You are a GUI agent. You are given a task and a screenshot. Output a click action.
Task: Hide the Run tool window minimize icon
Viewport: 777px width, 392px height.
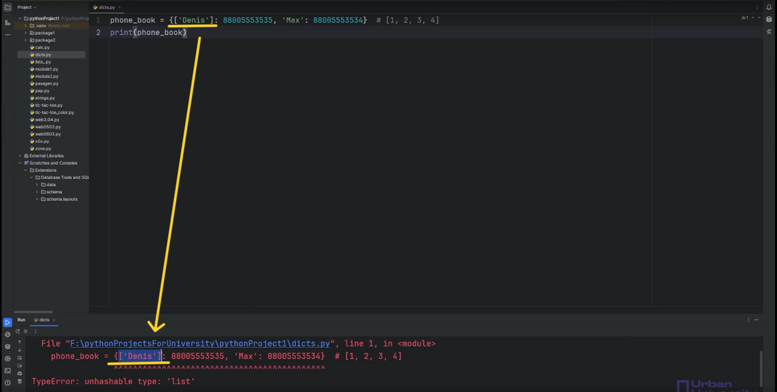tap(756, 319)
